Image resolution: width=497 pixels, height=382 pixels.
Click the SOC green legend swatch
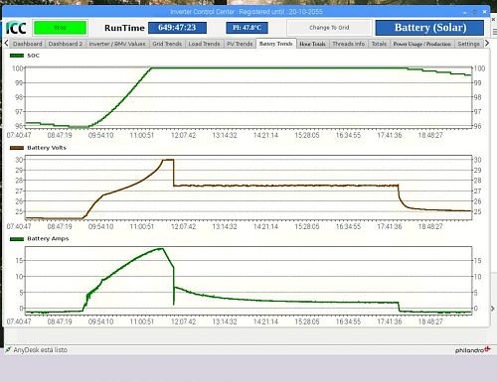(17, 56)
